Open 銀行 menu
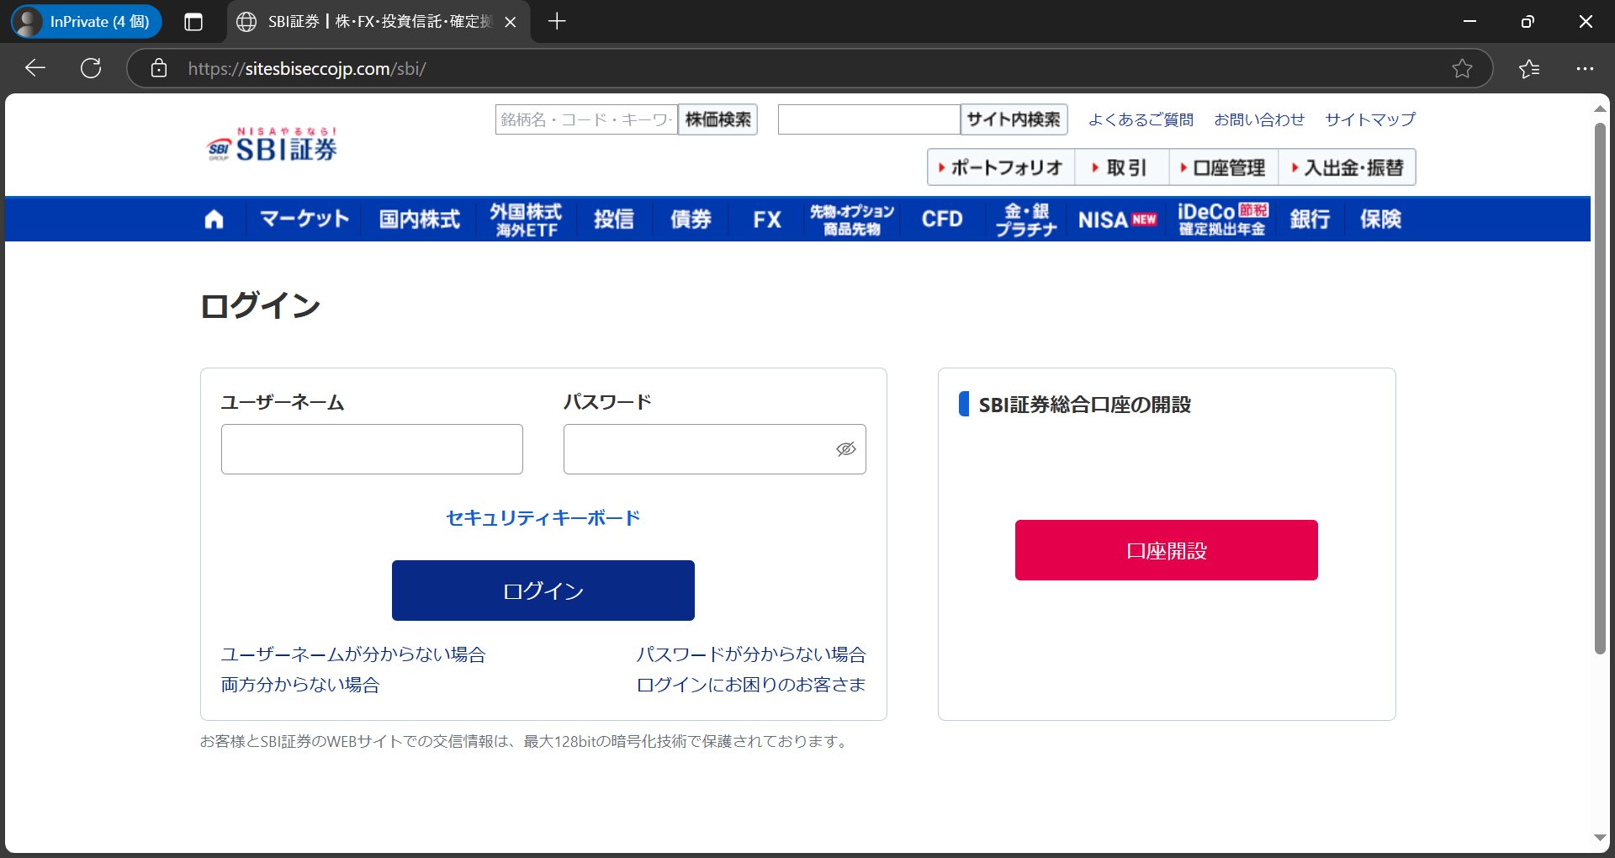The width and height of the screenshot is (1615, 858). [x=1310, y=220]
